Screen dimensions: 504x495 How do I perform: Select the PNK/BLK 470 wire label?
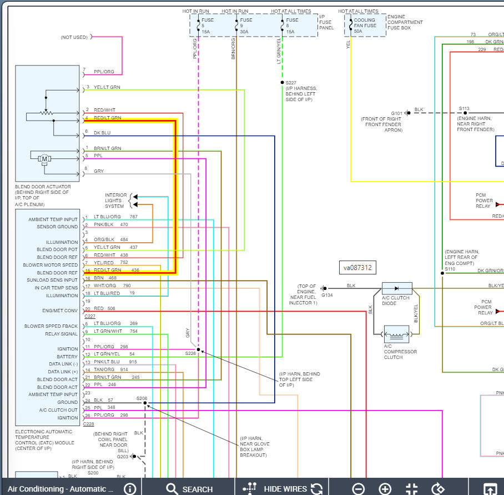(110, 224)
